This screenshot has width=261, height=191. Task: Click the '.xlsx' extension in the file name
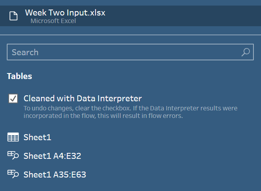(96, 13)
